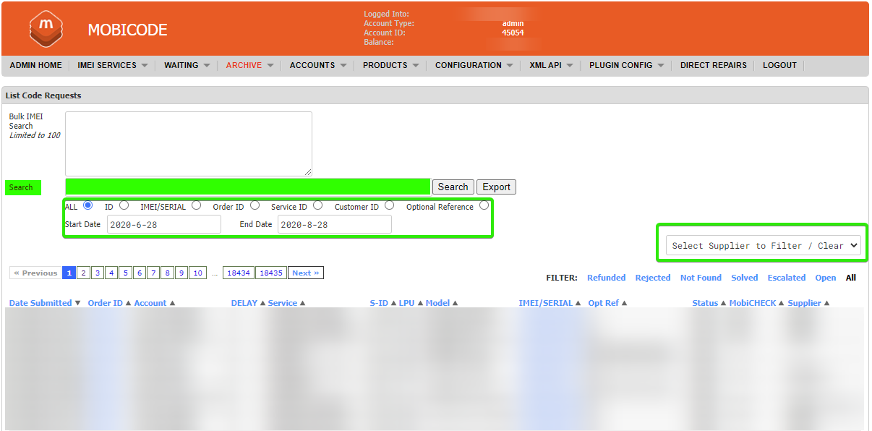Select the Service ID radio button
Image resolution: width=872 pixels, height=431 pixels.
(x=317, y=205)
